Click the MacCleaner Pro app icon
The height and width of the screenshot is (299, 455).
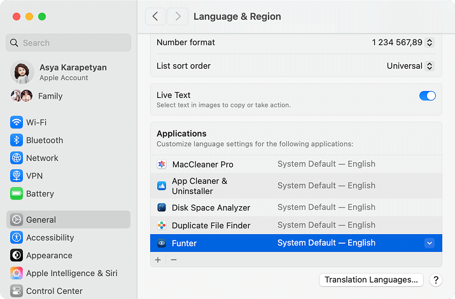pyautogui.click(x=162, y=164)
